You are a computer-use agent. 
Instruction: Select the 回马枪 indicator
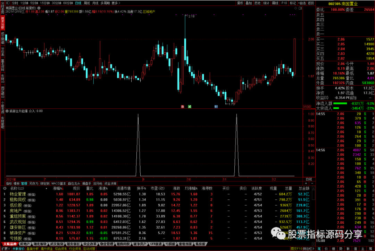(98, 183)
